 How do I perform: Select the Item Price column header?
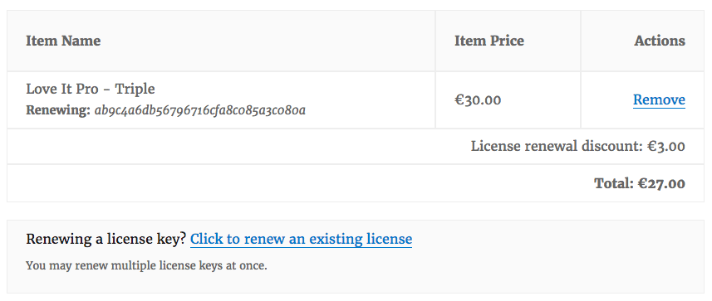click(489, 41)
